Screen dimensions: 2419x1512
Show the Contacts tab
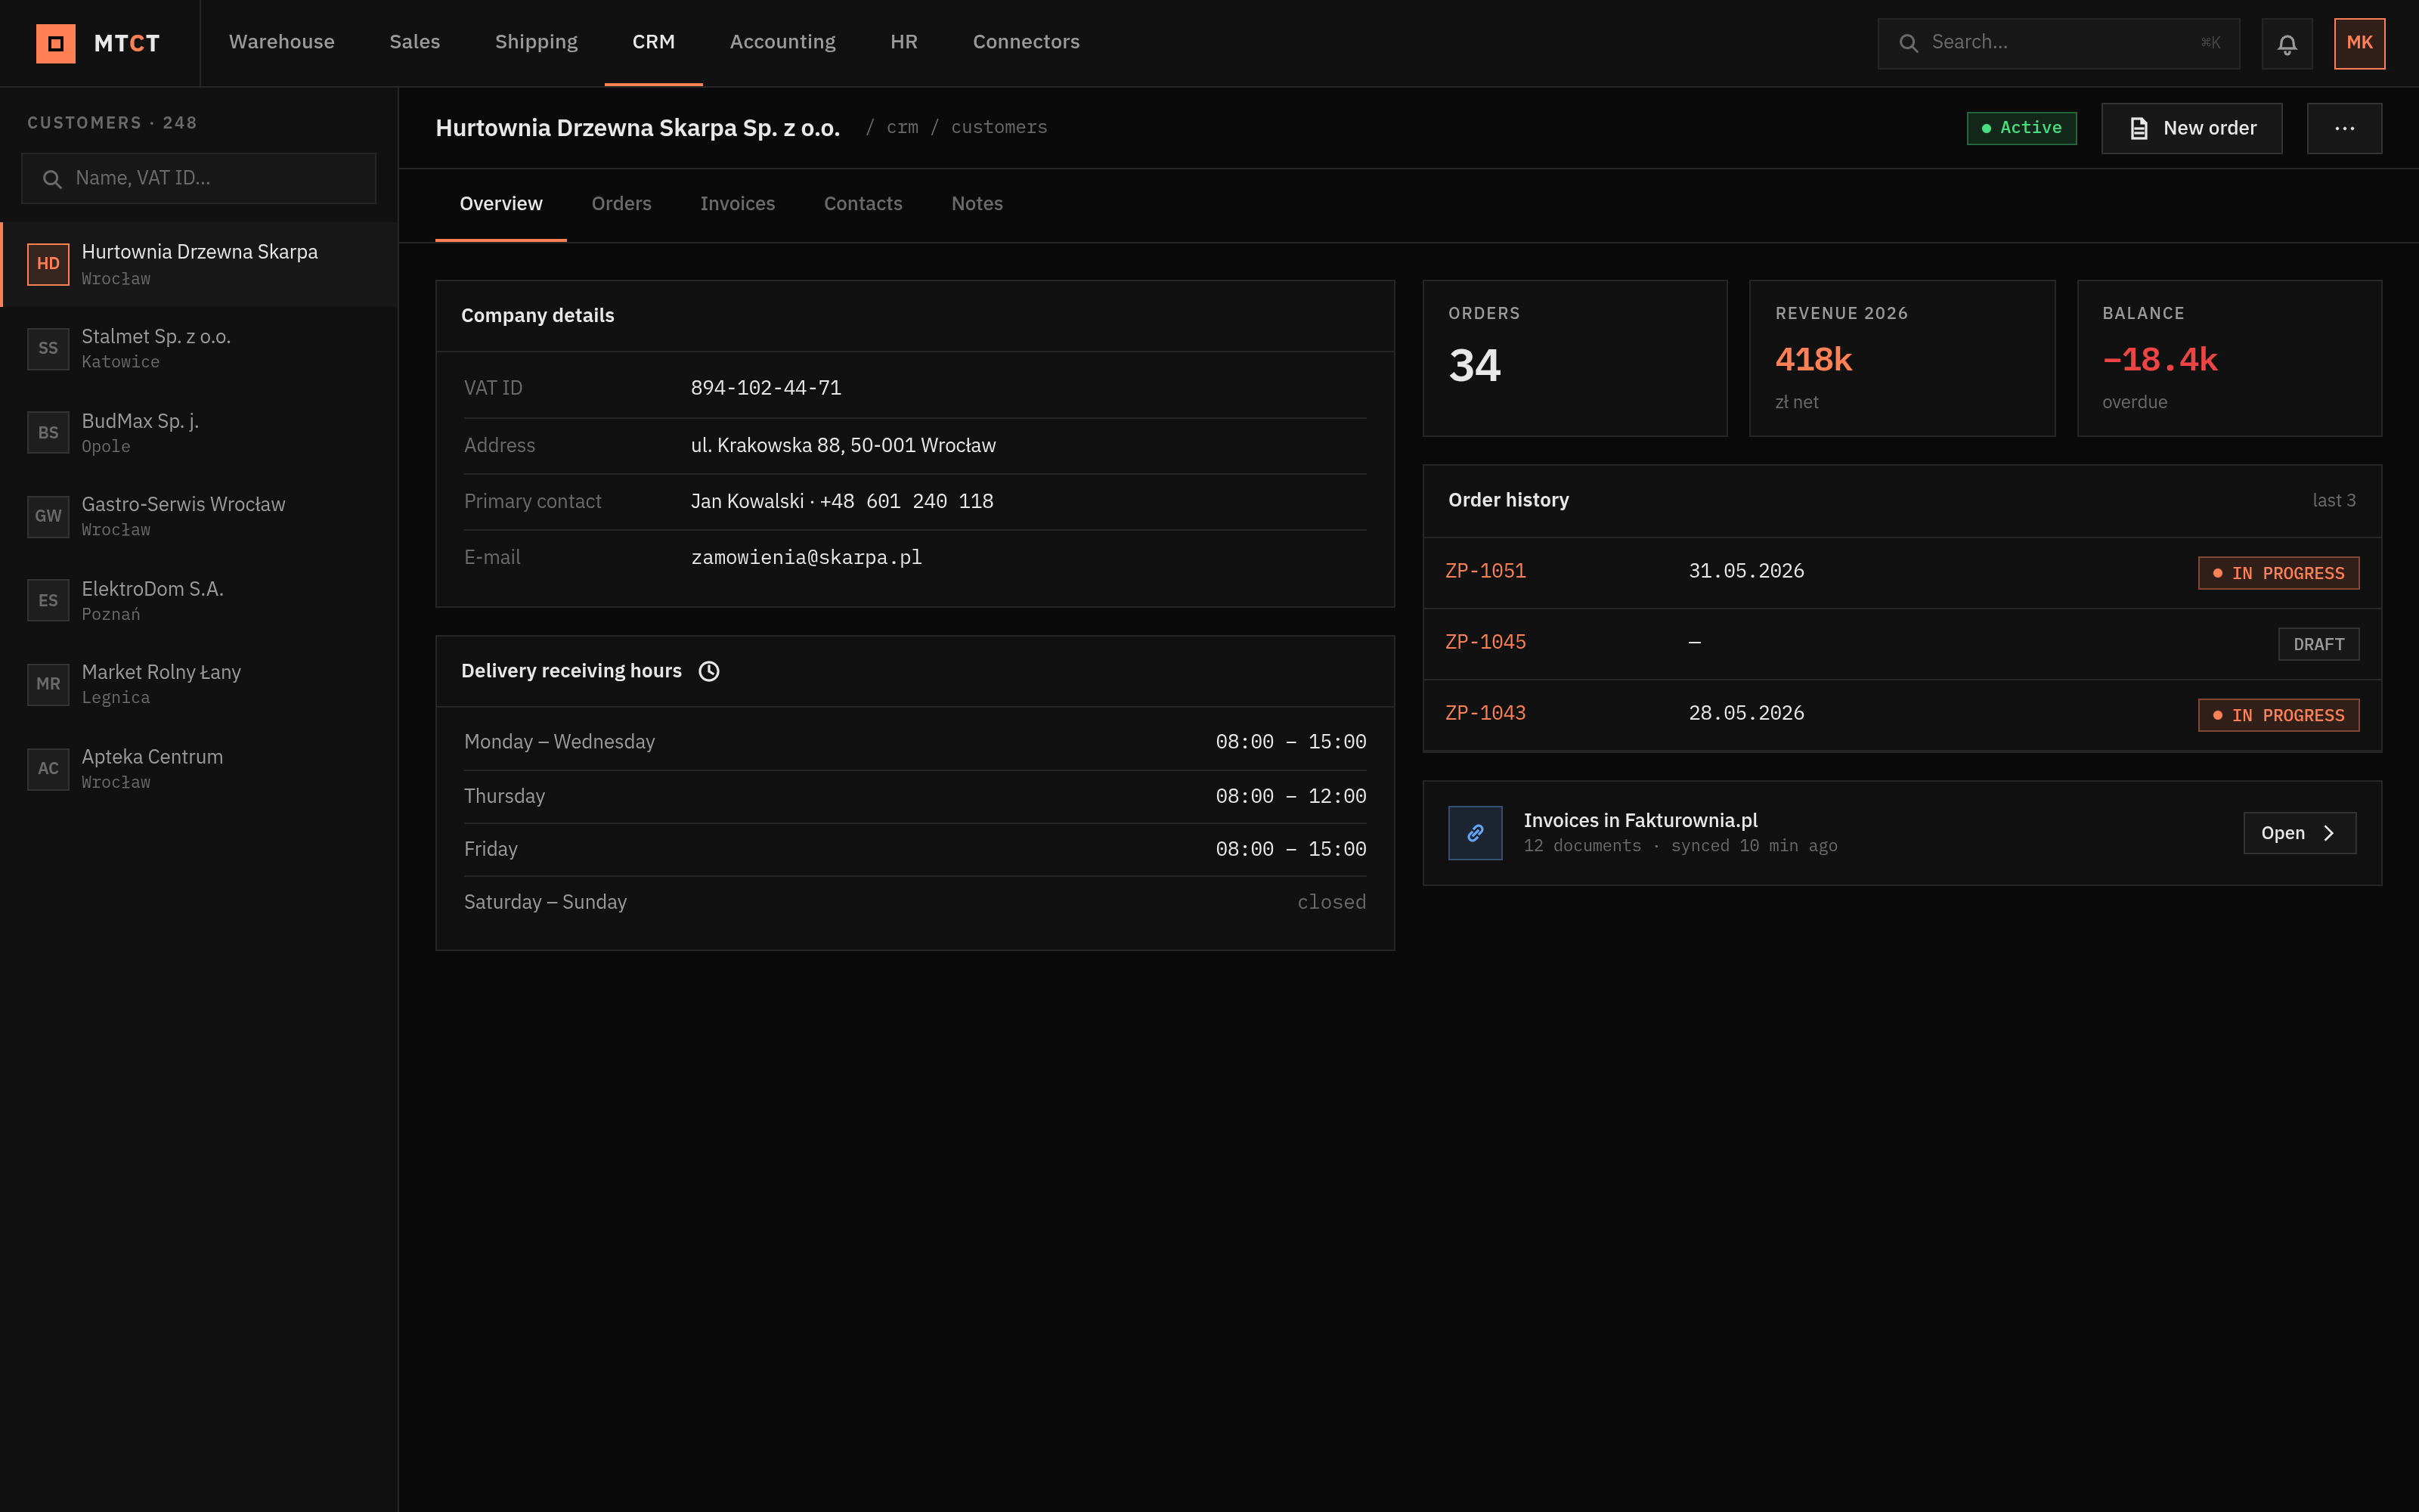coord(863,204)
